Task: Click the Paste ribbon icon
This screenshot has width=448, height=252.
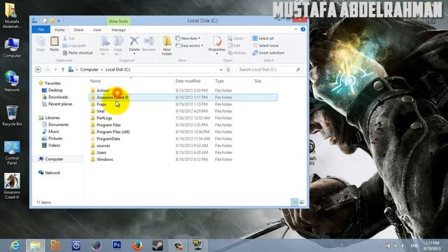Action: 55,43
